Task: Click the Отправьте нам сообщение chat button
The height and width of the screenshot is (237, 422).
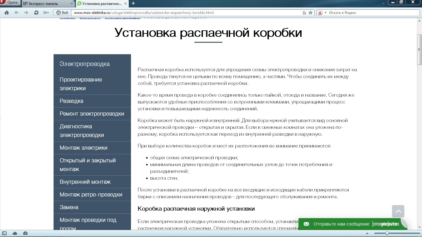Action: point(353,224)
